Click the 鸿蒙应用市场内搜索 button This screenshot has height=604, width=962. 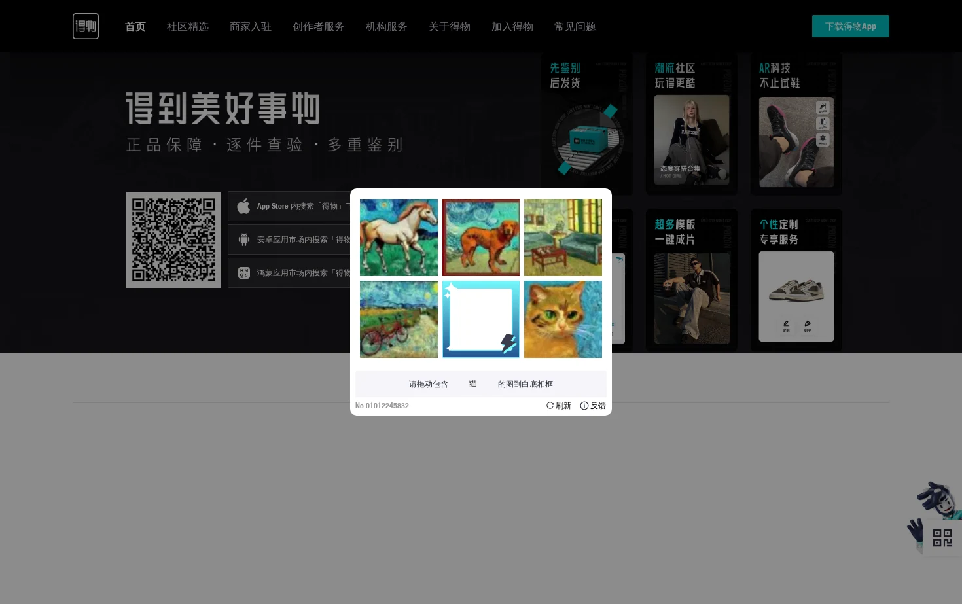(x=289, y=273)
